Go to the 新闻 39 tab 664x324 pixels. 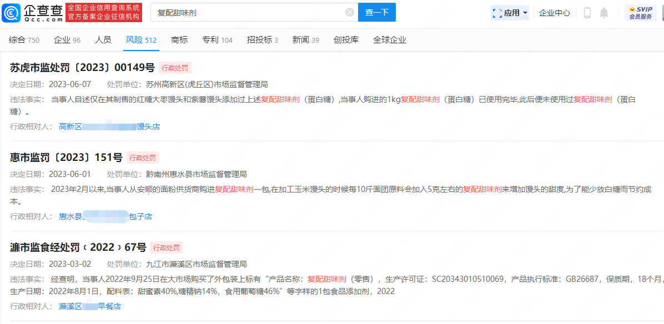(306, 40)
